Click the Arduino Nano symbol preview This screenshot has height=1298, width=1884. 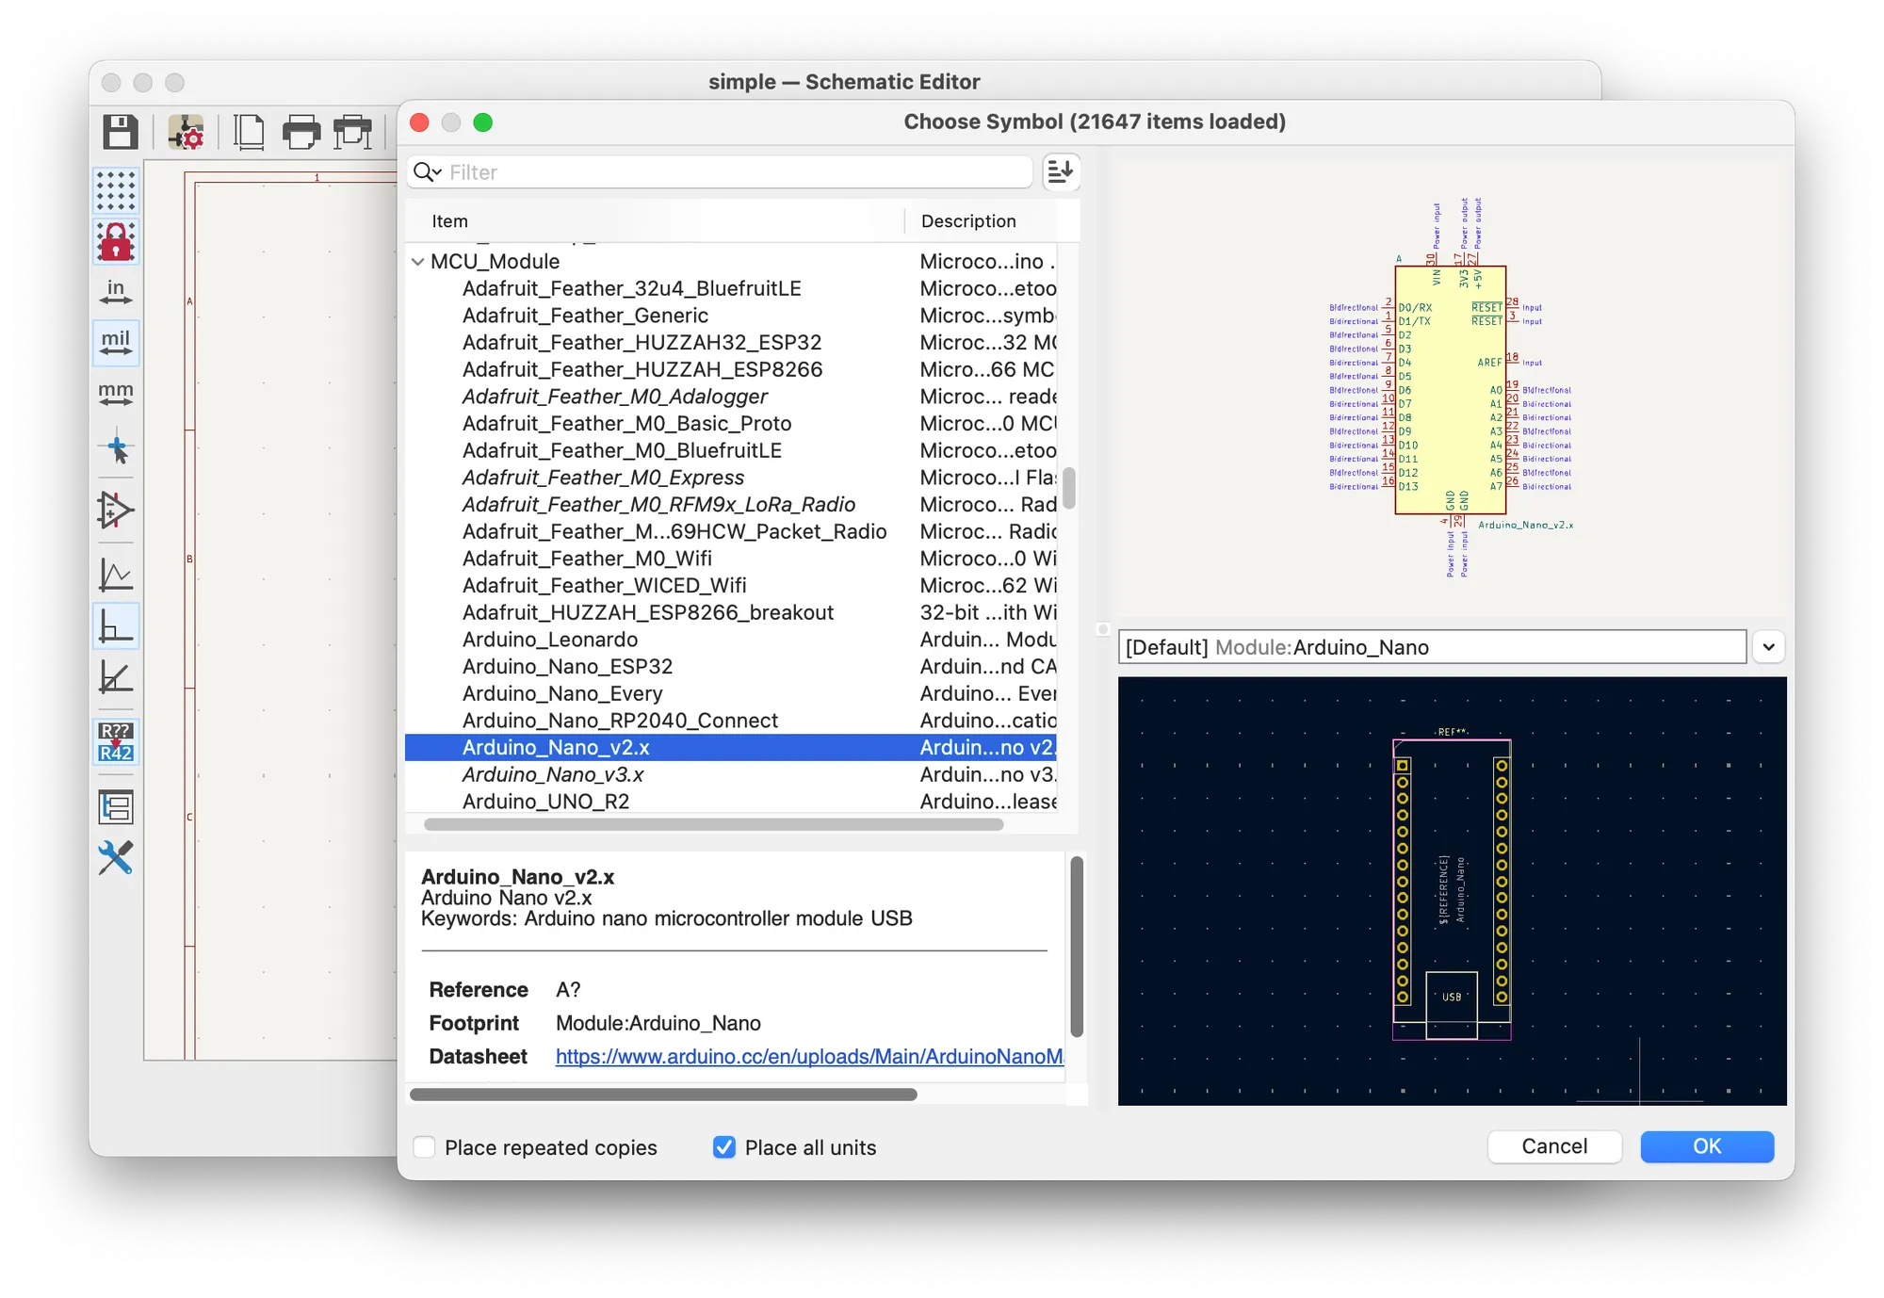tap(1451, 388)
